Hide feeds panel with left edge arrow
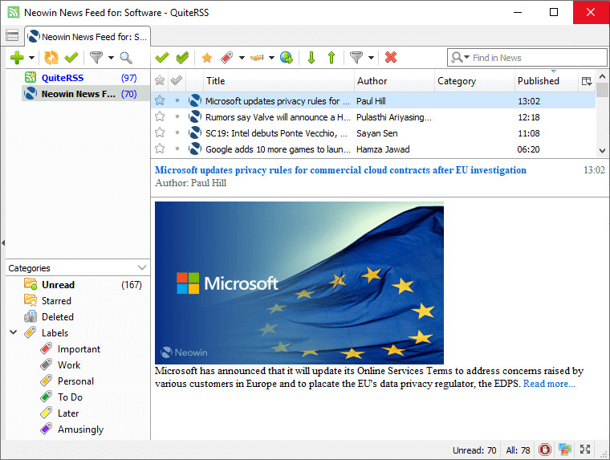This screenshot has height=460, width=610. pos(3,242)
